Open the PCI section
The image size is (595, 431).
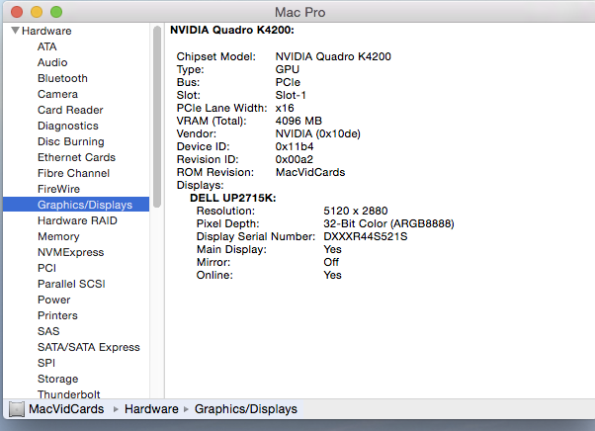[47, 268]
